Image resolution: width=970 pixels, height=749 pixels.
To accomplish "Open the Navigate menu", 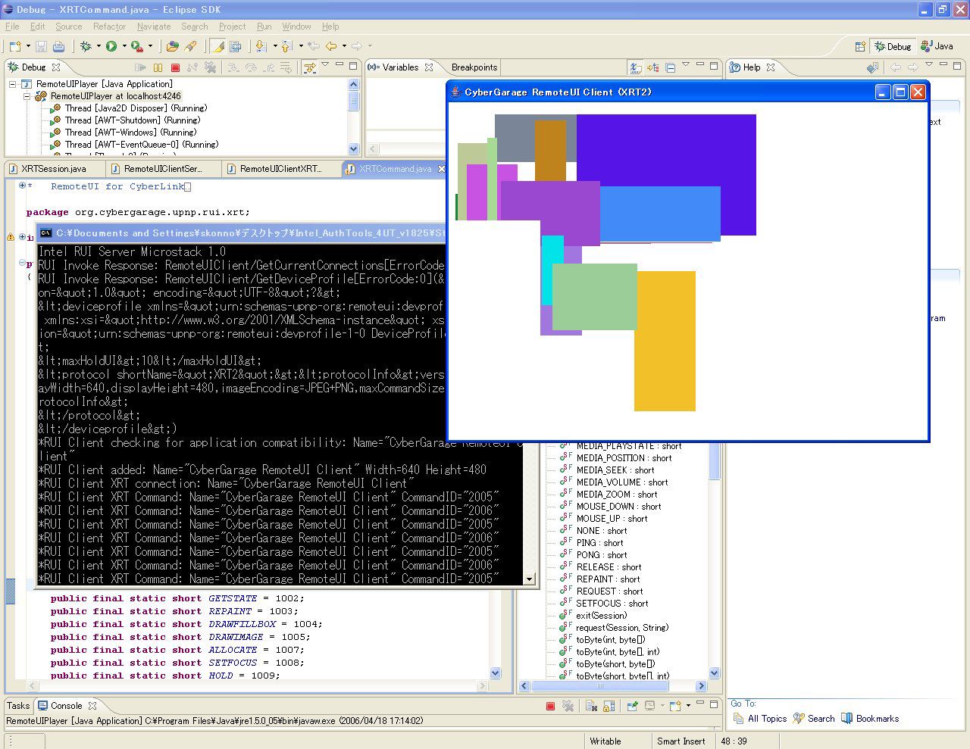I will 154,27.
